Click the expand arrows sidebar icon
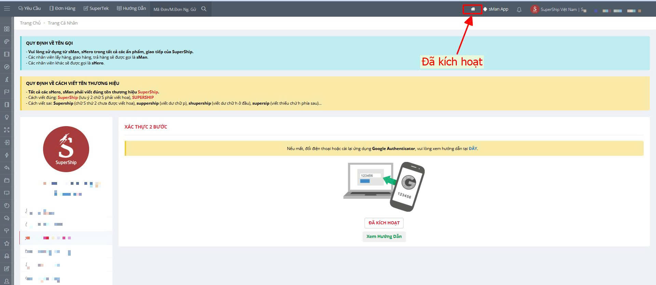The width and height of the screenshot is (656, 285). coord(6,130)
